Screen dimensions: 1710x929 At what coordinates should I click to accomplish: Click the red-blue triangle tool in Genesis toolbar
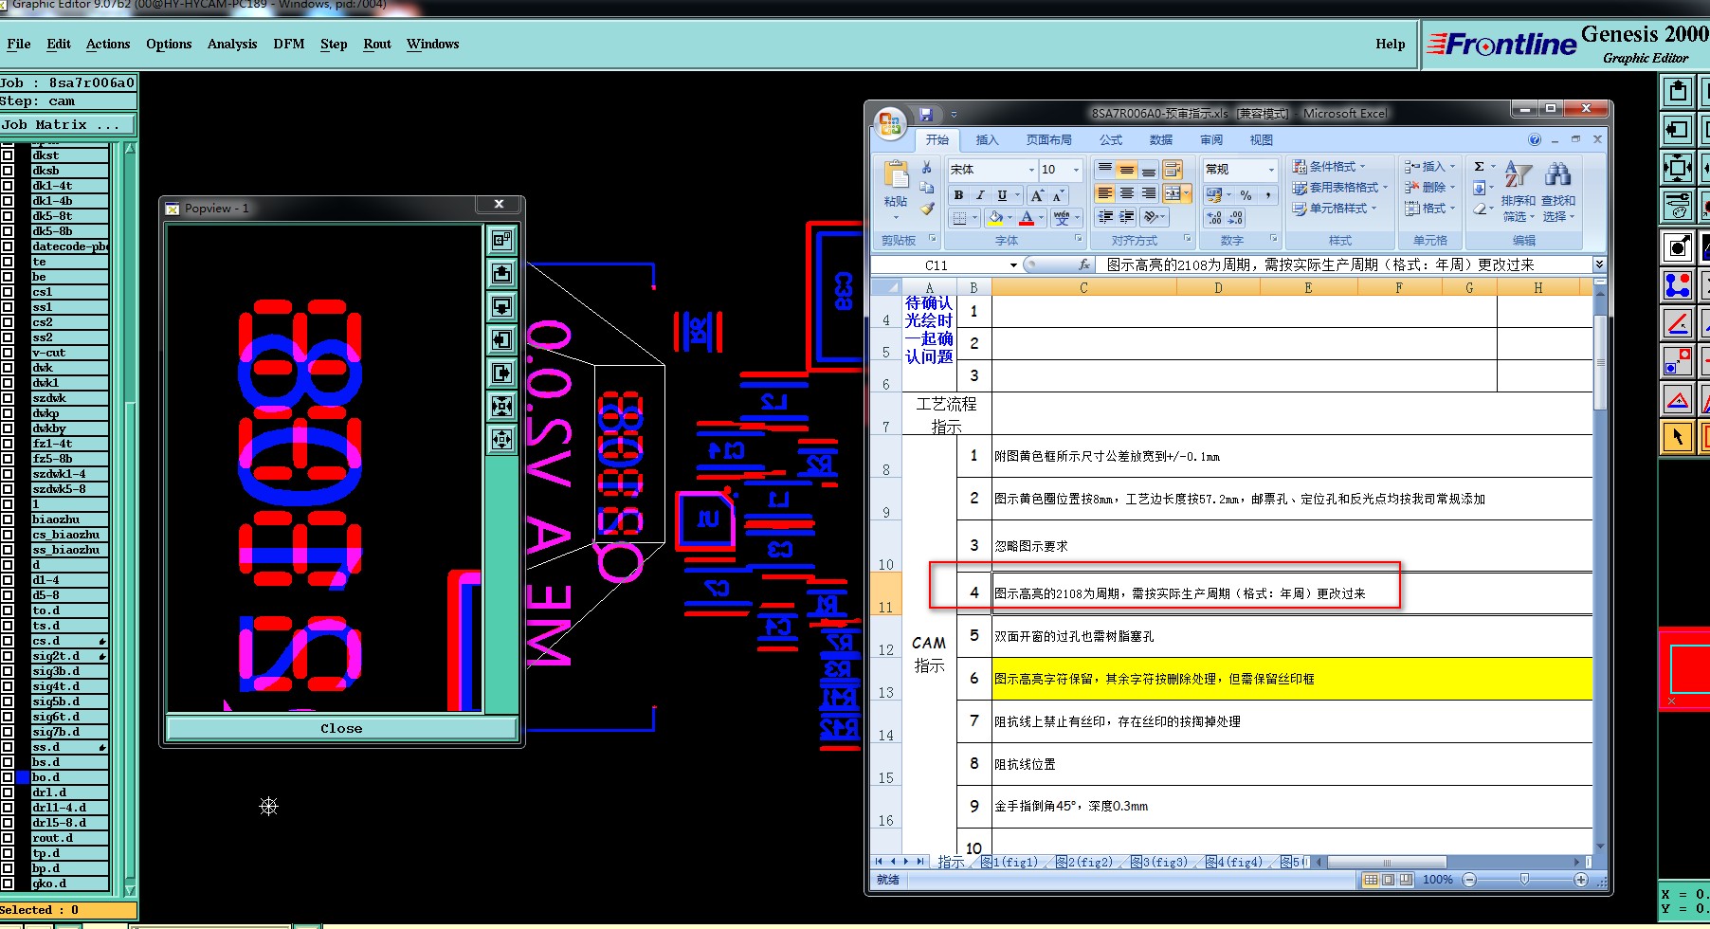(x=1678, y=399)
